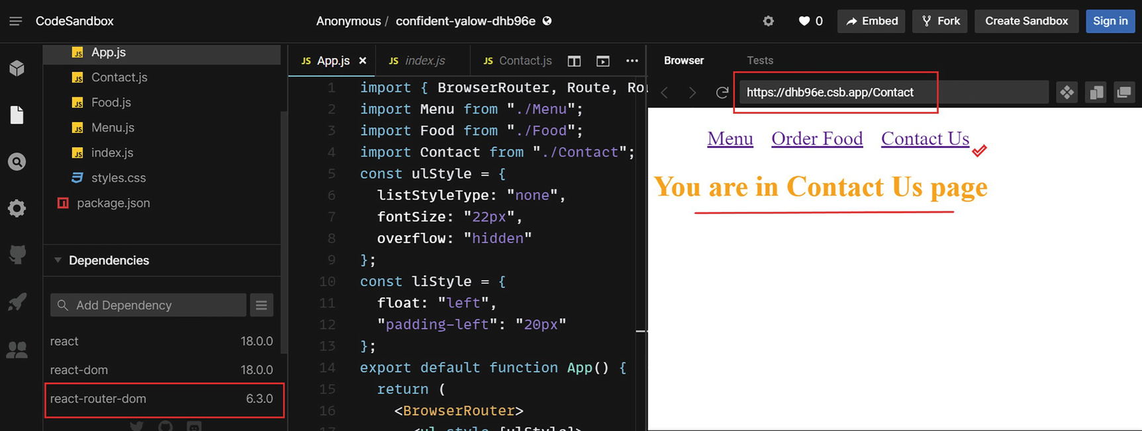
Task: Toggle split editor layout icon
Action: [574, 61]
